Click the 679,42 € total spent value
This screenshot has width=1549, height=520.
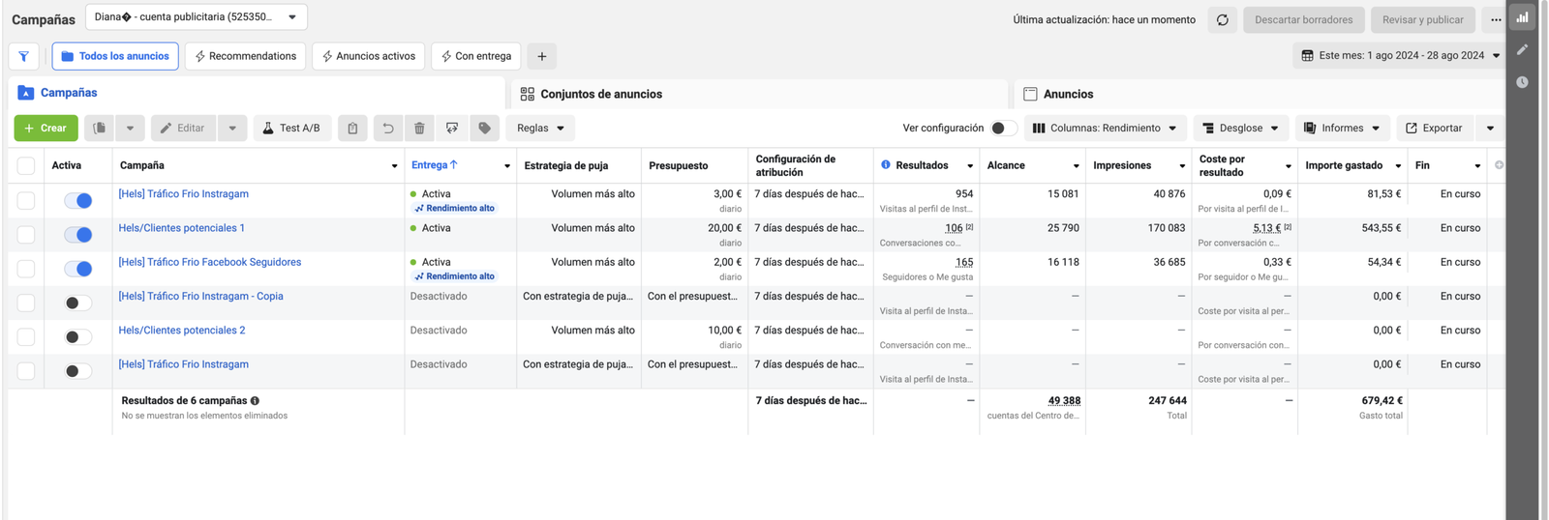1382,400
